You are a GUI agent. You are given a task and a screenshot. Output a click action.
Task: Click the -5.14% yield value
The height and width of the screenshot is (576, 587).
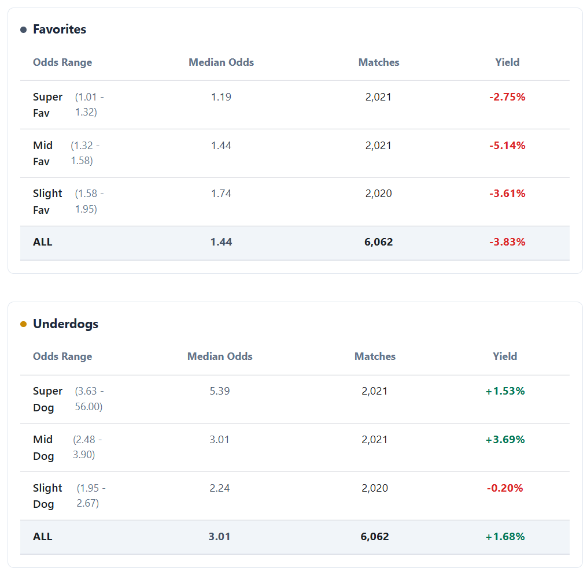click(x=507, y=146)
